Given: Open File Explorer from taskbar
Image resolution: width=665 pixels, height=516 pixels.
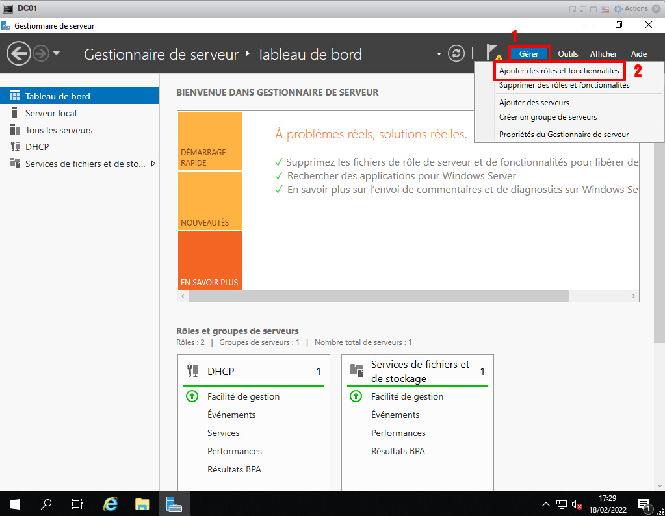Looking at the screenshot, I should pyautogui.click(x=142, y=504).
